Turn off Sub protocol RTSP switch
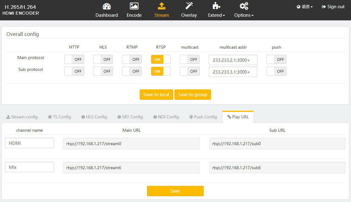This screenshot has width=351, height=202. (x=161, y=71)
